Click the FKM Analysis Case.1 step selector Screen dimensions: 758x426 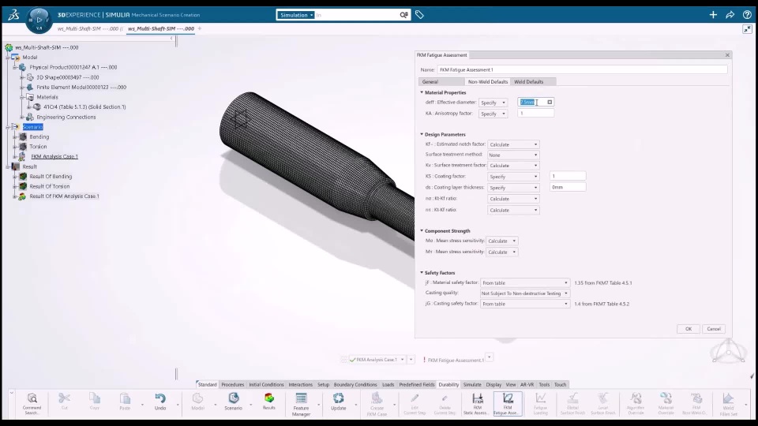click(x=377, y=360)
